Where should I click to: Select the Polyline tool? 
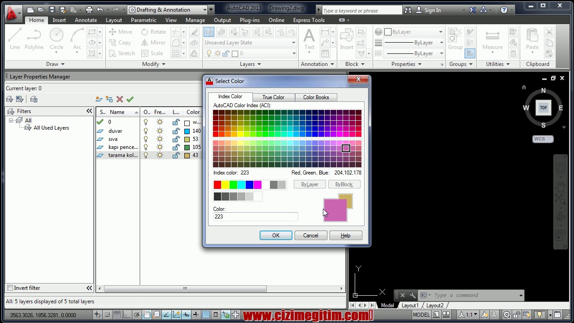(x=34, y=39)
